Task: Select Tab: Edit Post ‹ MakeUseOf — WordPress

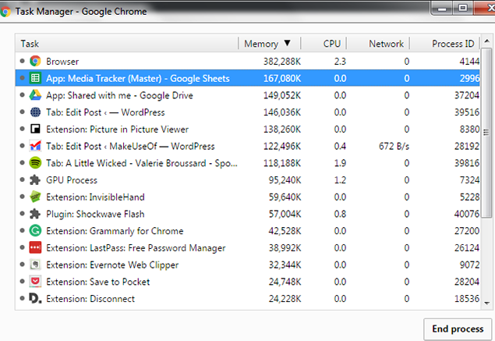Action: 248,146
